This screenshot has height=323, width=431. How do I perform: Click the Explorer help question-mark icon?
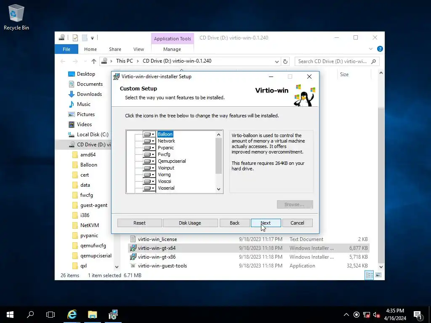point(380,49)
